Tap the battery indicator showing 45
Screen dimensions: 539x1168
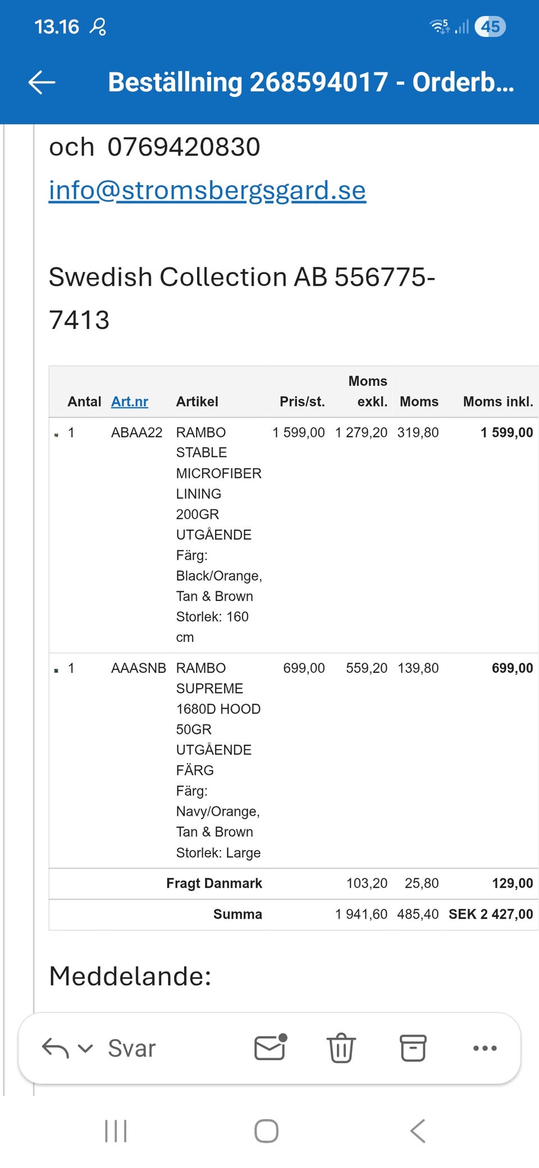point(490,26)
